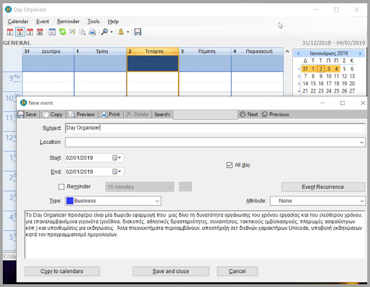Open the Reminder menu
Image resolution: width=370 pixels, height=287 pixels.
[x=68, y=21]
